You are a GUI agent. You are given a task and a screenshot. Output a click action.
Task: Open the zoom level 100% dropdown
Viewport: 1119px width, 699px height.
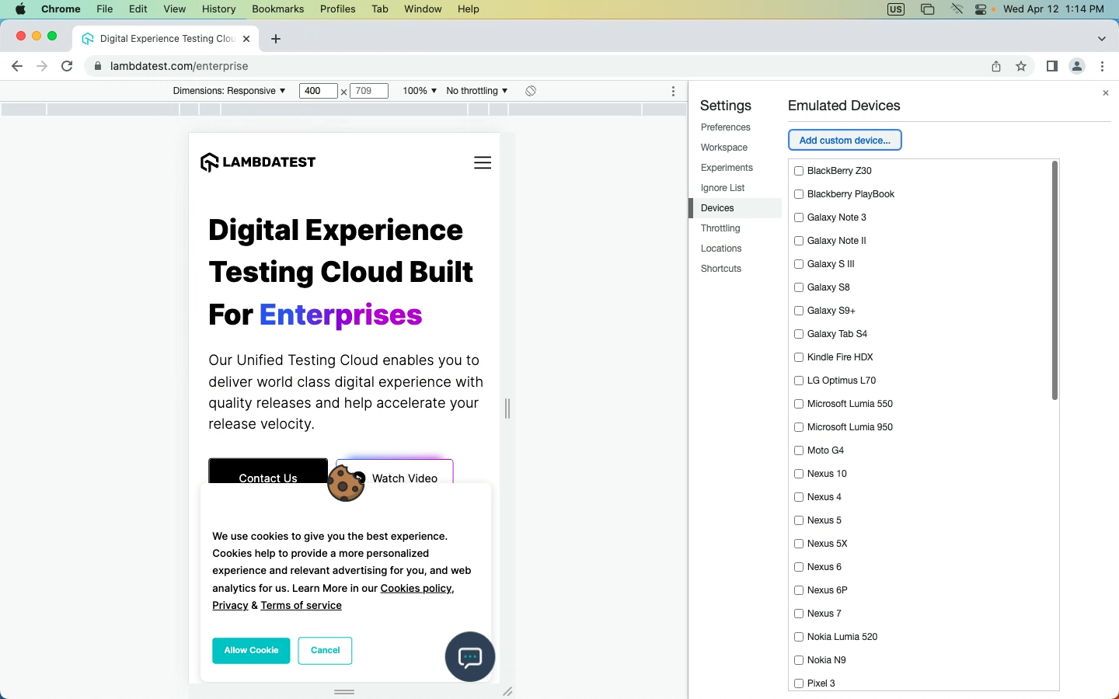coord(419,91)
